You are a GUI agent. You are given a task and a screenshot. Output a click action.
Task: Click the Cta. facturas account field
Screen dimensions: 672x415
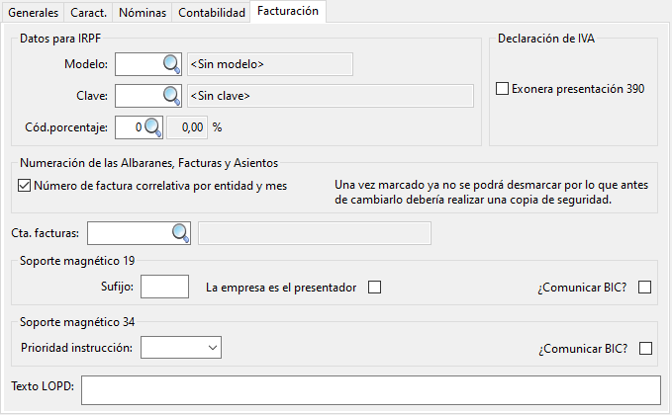click(129, 232)
